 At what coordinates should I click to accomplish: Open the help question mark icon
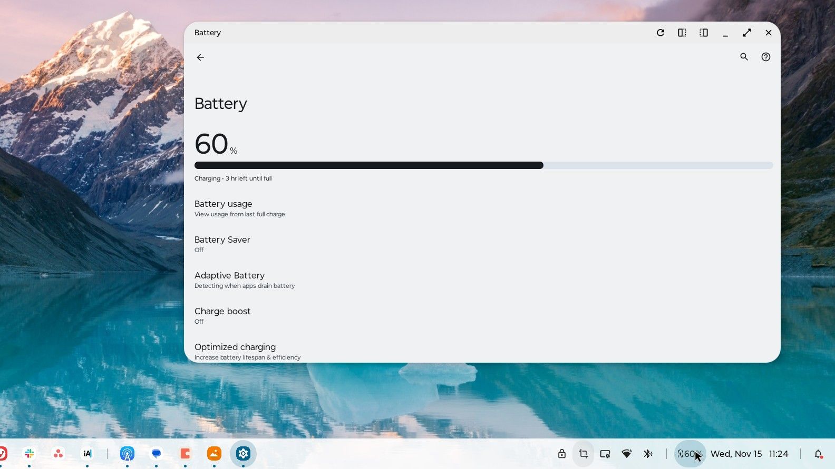click(765, 57)
